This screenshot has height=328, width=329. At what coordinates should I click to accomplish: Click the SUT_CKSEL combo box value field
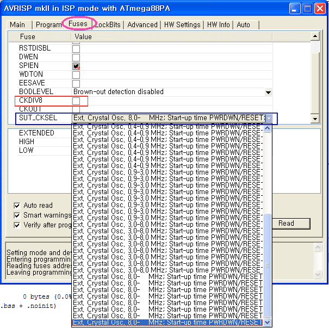[169, 118]
